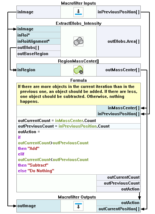Click the outPreviousCount formula line
Viewport: 155px width, 214px height.
[x=78, y=126]
